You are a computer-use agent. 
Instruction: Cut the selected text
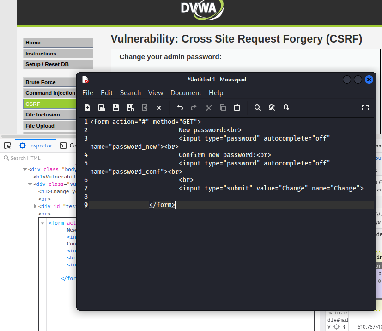click(208, 108)
